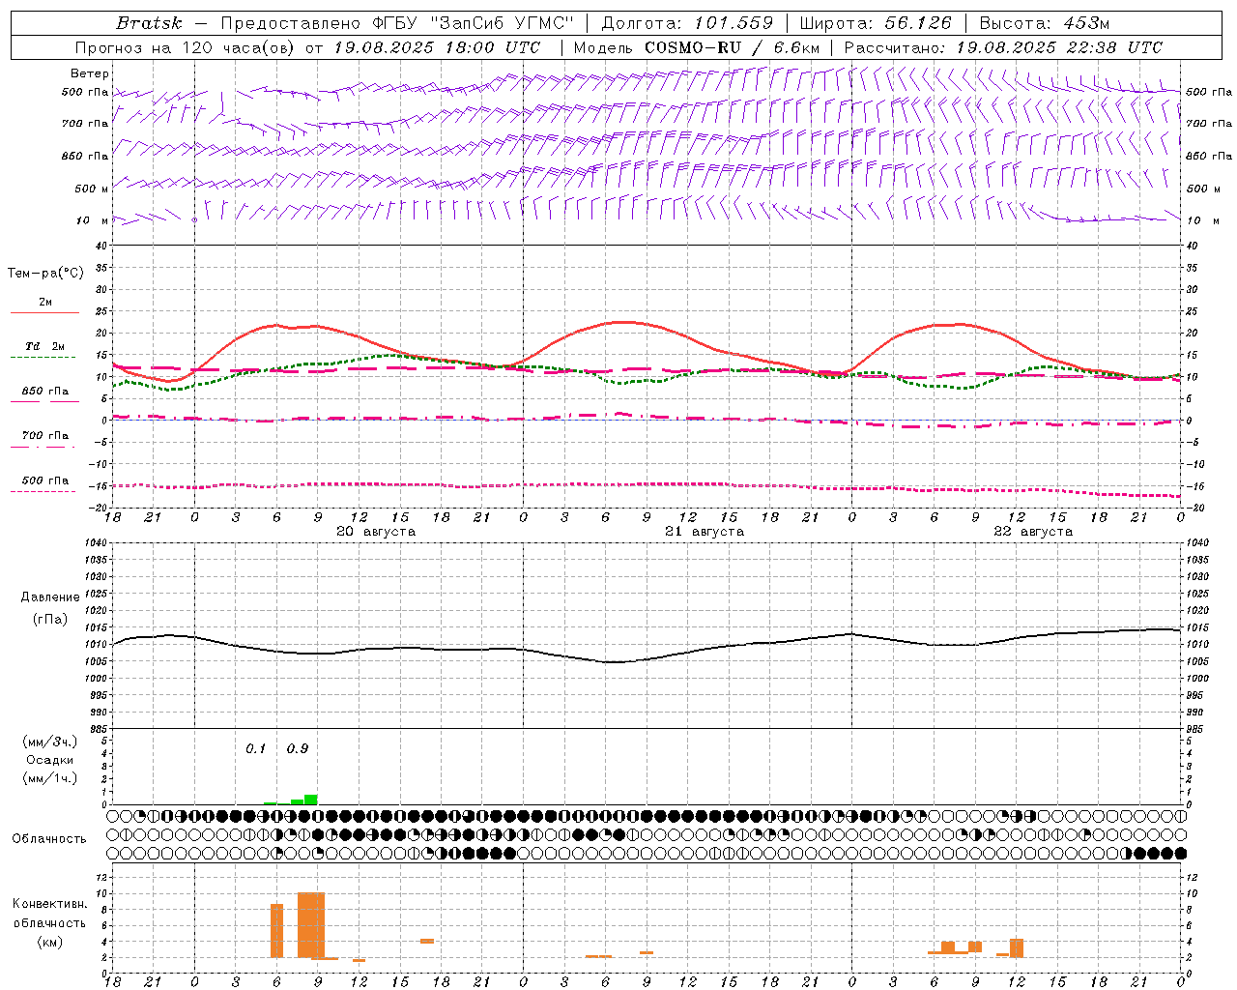Image resolution: width=1237 pixels, height=990 pixels.
Task: Click the "22 августа" date label
Action: coord(1033,532)
